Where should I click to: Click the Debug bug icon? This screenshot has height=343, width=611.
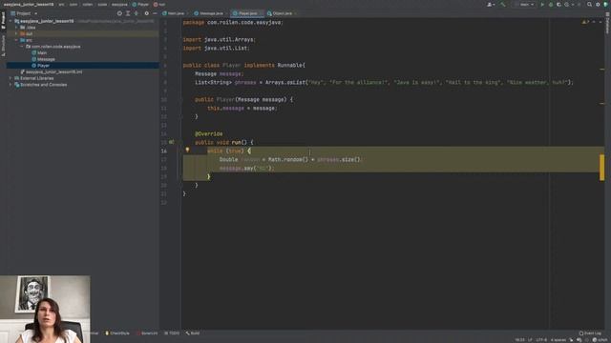coord(551,4)
